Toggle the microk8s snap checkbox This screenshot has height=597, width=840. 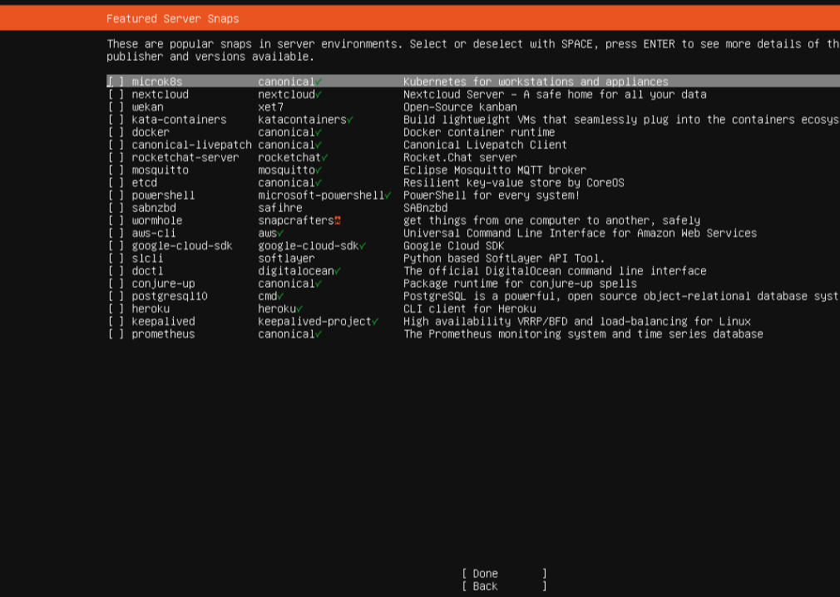pyautogui.click(x=116, y=82)
